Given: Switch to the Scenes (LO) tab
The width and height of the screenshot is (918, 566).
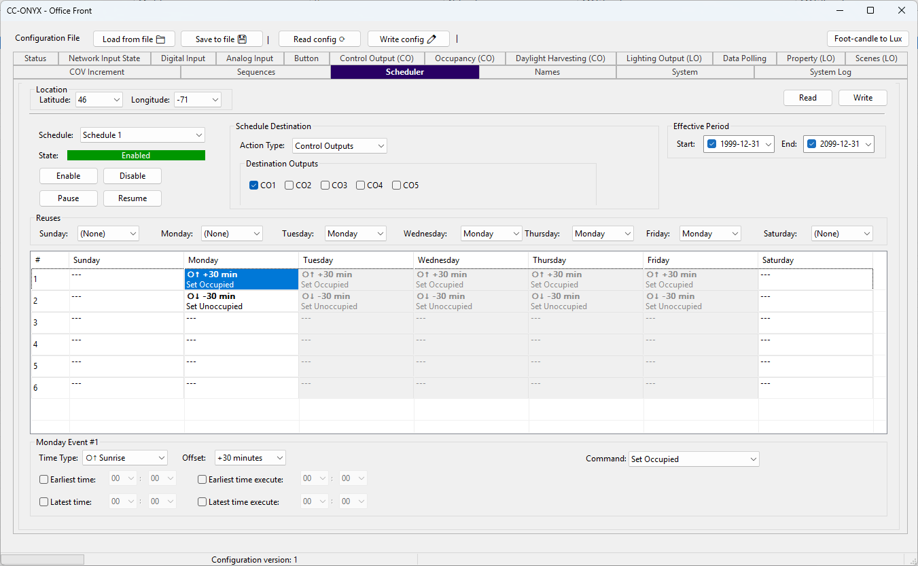Looking at the screenshot, I should 876,58.
